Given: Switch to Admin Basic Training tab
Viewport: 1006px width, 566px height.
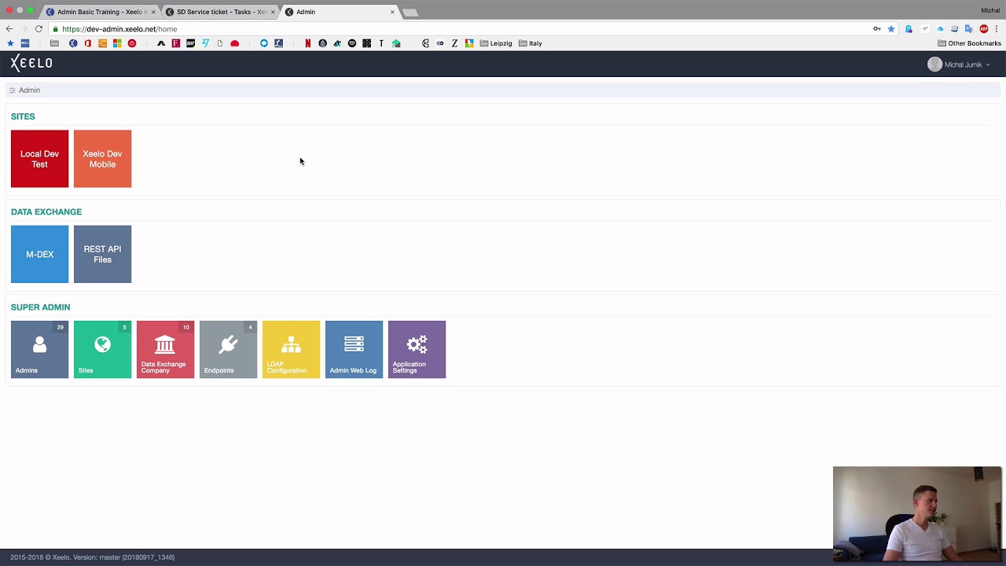Looking at the screenshot, I should click(x=101, y=12).
